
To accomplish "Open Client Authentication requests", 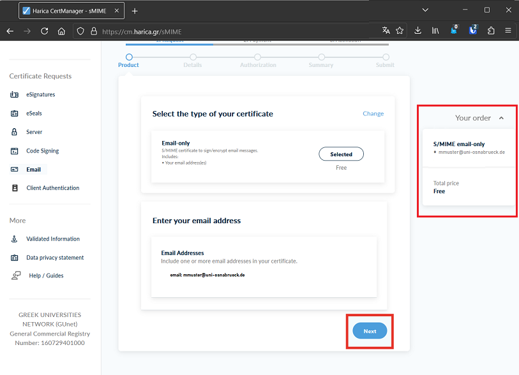I will pos(52,188).
